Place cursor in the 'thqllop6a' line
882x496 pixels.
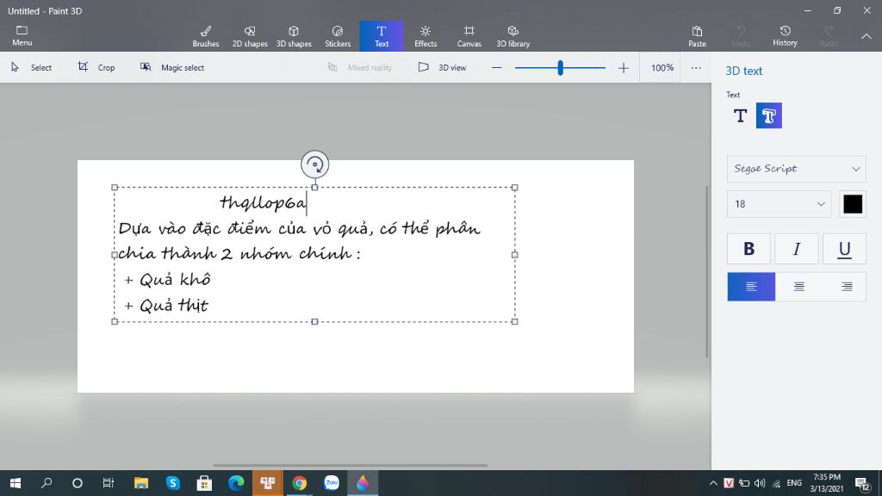coord(264,202)
